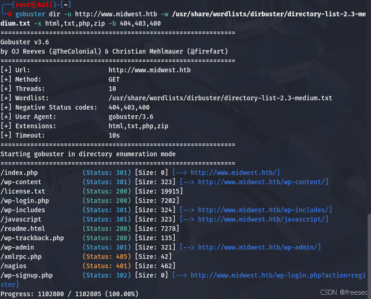
Task: Click the Method GET value
Action: 114,80
